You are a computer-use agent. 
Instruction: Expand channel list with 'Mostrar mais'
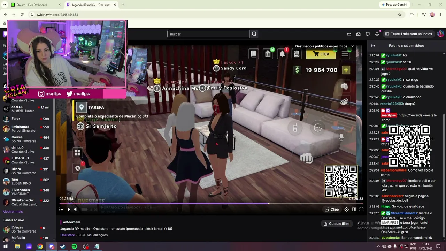pos(13,212)
